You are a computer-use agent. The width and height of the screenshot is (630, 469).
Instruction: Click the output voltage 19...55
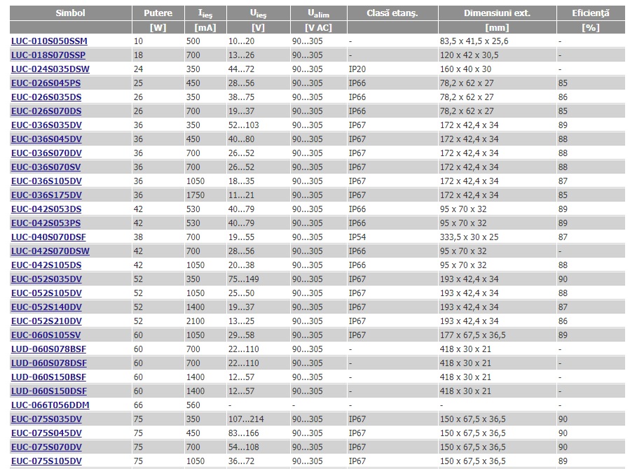[x=241, y=237]
